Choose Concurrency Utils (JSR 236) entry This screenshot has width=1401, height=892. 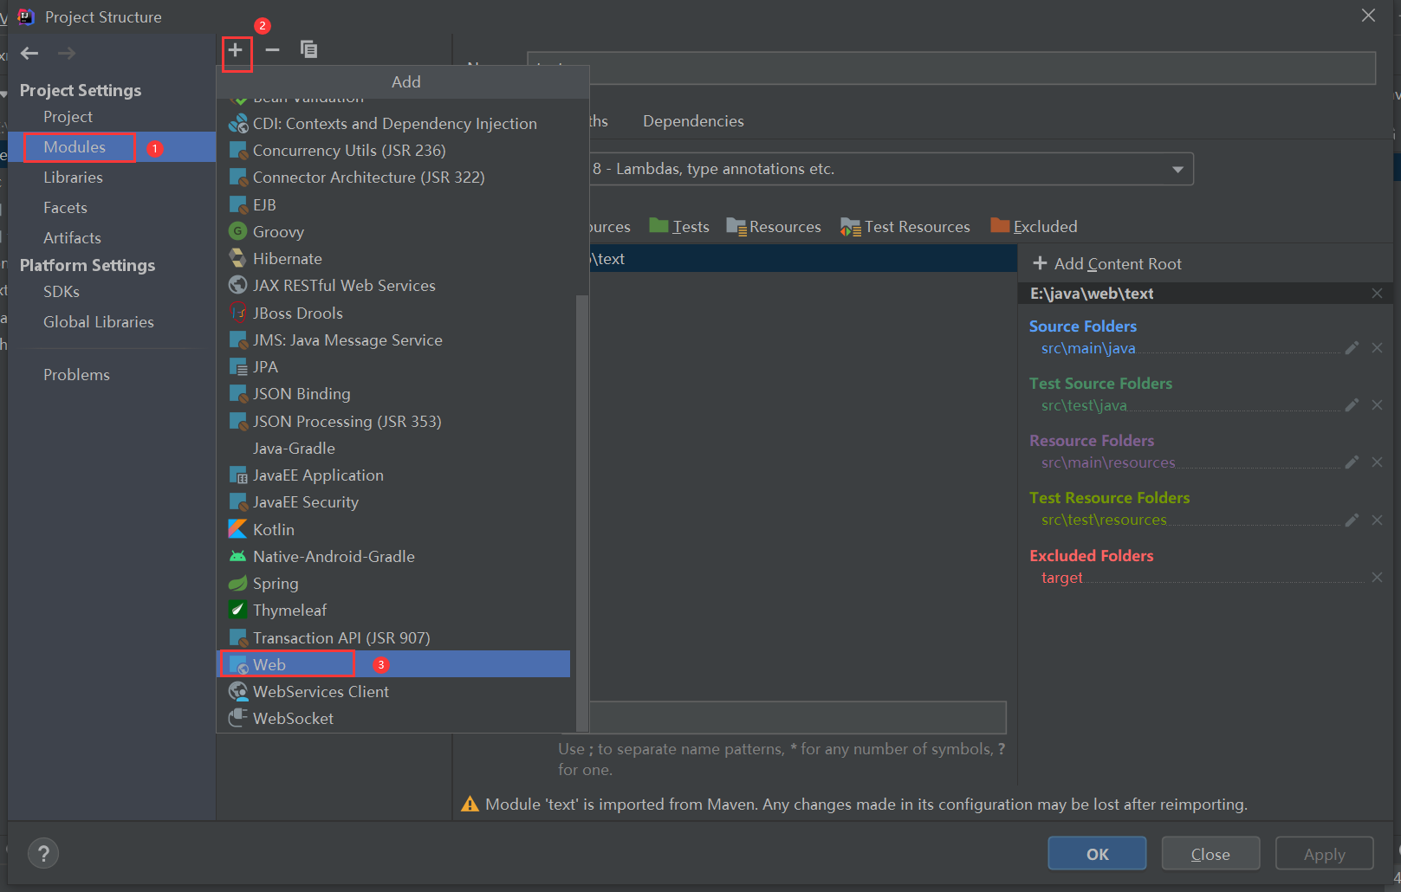point(393,151)
